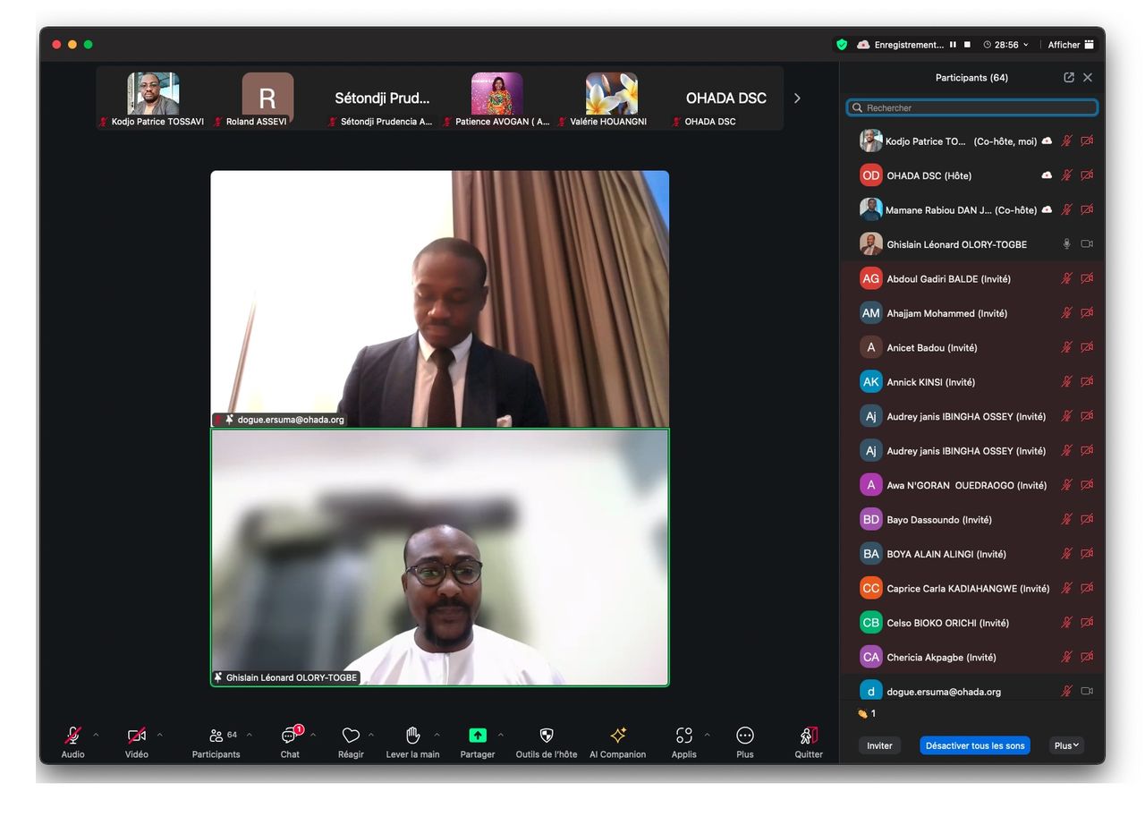Expand the arrow beside Applis
1145x817 pixels.
(x=707, y=736)
